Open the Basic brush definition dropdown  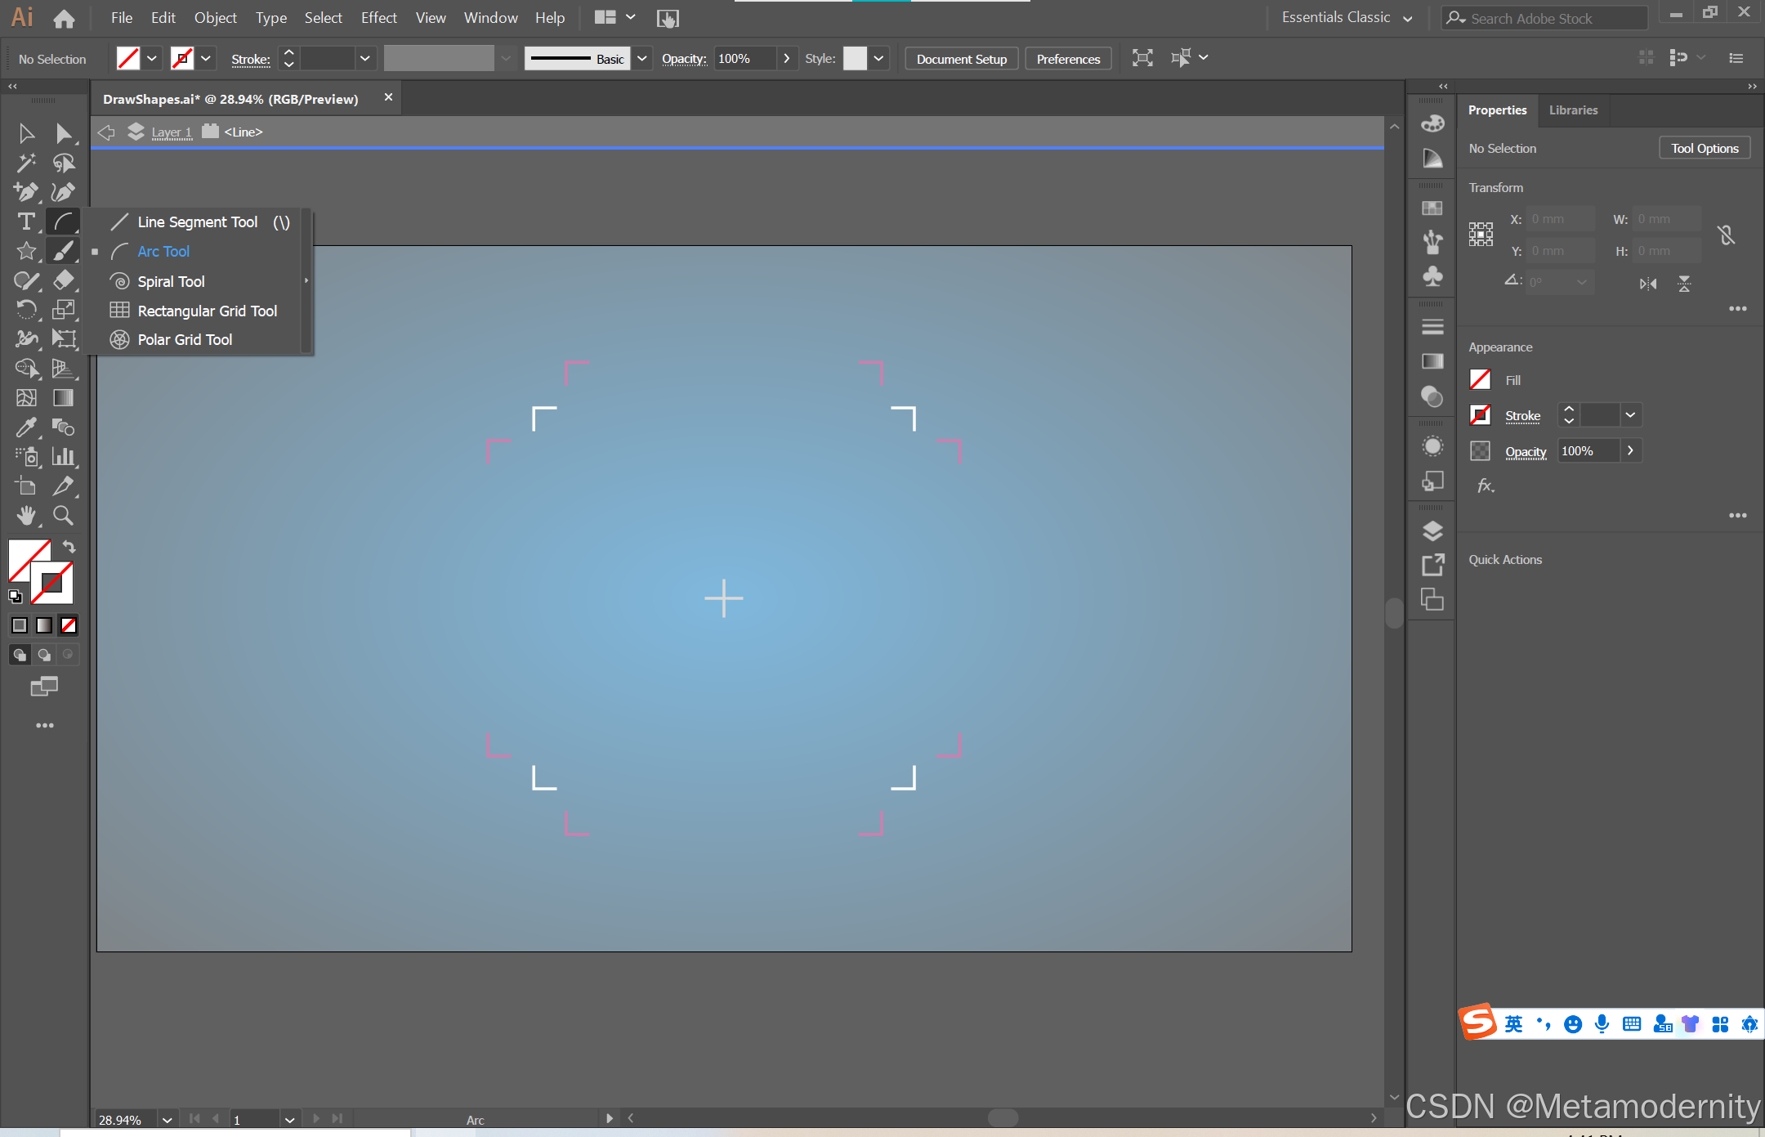click(x=642, y=59)
